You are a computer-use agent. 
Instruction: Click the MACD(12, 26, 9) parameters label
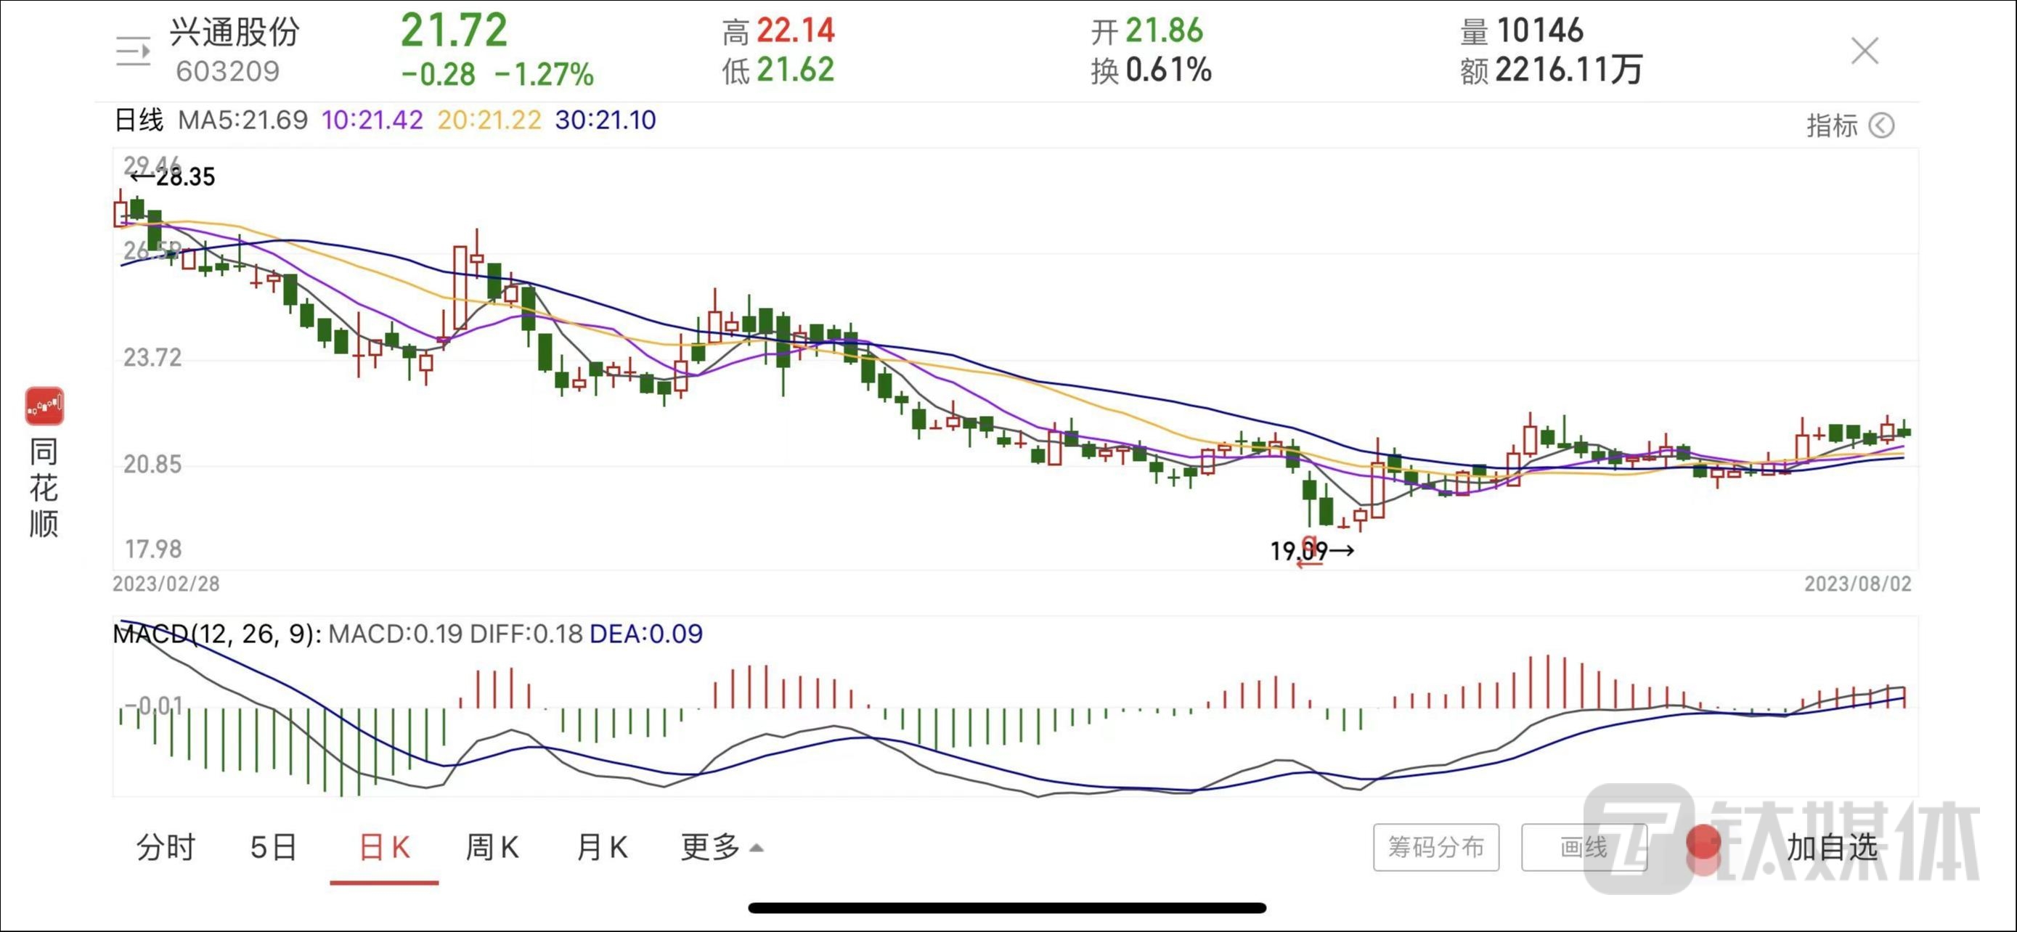coord(217,633)
